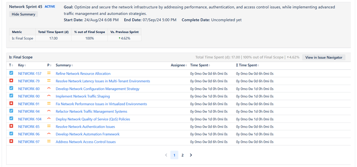Open the NETWORK-94 issue key link
The height and width of the screenshot is (167, 357).
tap(29, 112)
